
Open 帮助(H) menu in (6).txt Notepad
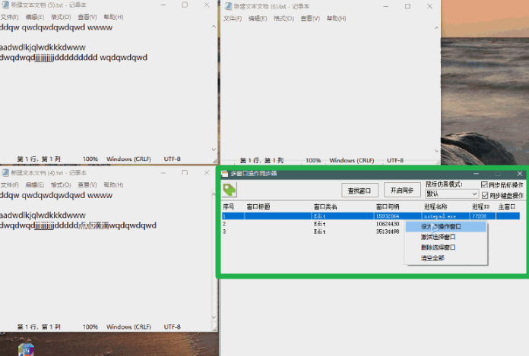[337, 18]
